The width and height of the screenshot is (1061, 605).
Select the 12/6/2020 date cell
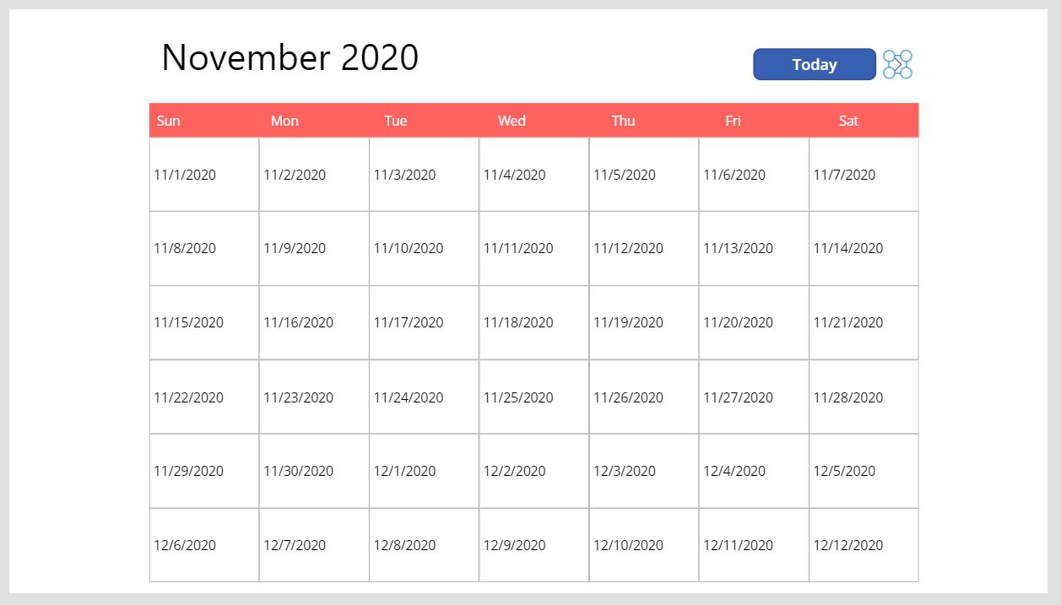point(203,545)
